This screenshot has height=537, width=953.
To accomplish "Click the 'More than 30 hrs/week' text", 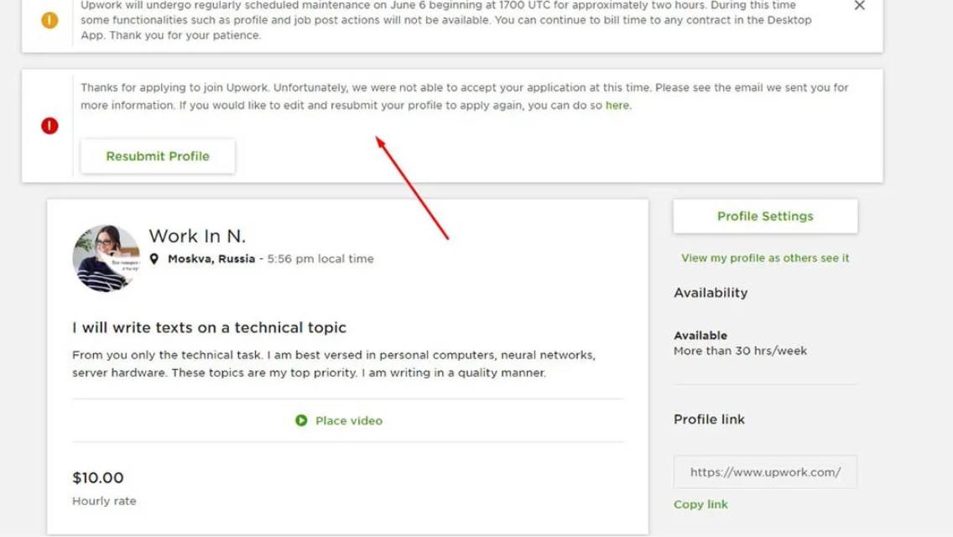I will [x=740, y=351].
